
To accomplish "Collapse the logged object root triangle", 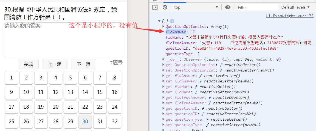I will pyautogui.click(x=159, y=21).
